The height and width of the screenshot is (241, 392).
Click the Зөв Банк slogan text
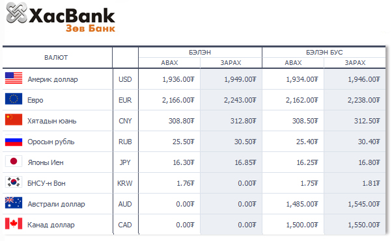tap(91, 28)
